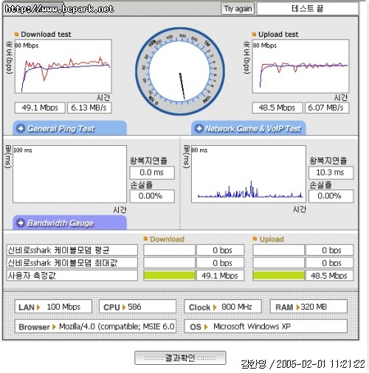The height and width of the screenshot is (373, 369).
Task: Click the http://www.bcpark.net address text
Action: pos(59,9)
